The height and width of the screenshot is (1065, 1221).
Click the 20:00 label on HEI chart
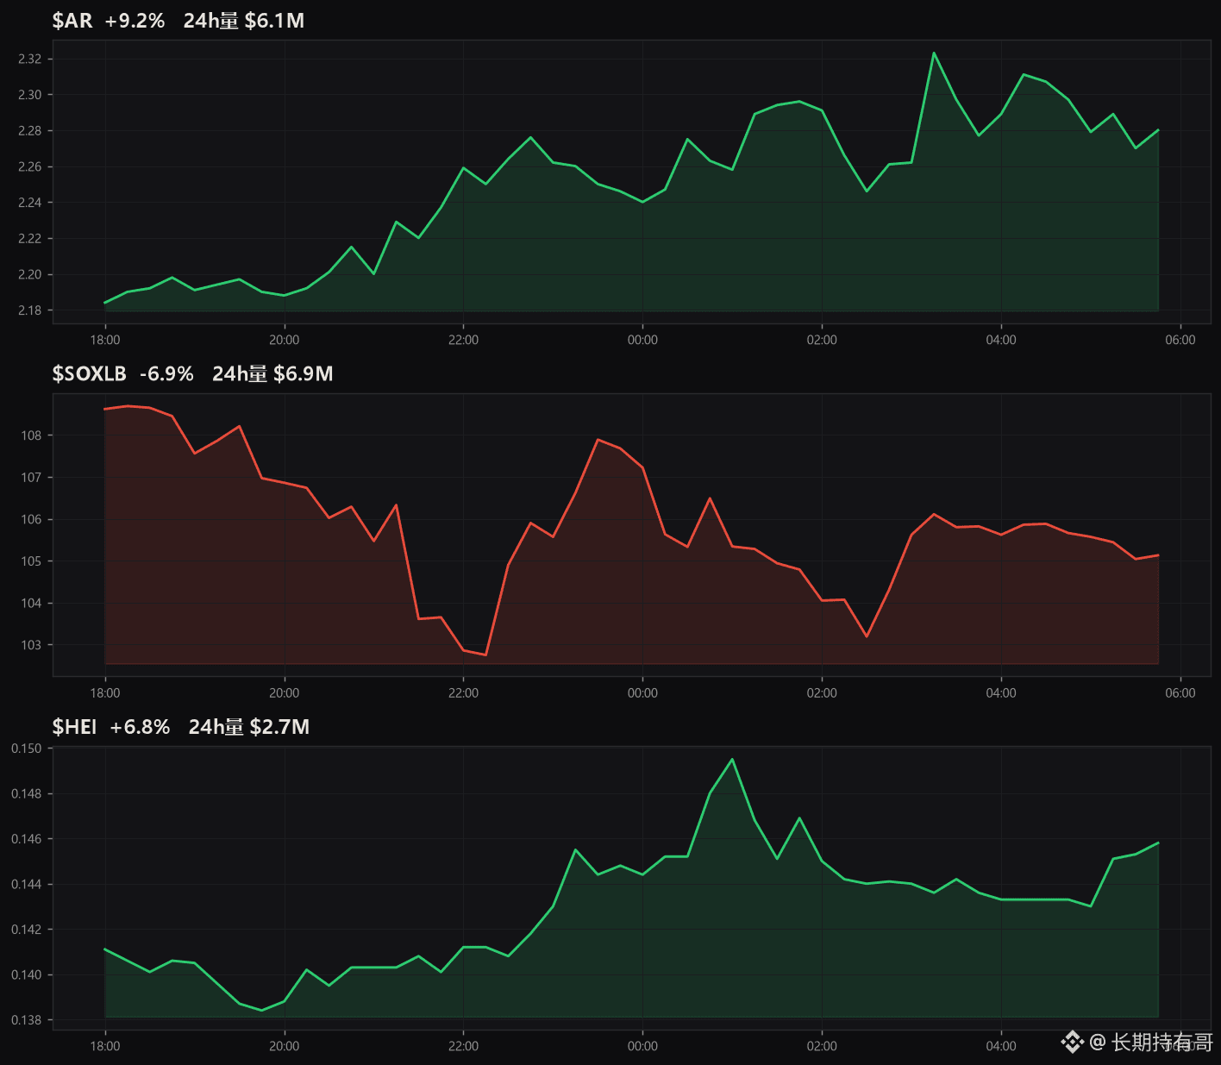click(284, 1046)
